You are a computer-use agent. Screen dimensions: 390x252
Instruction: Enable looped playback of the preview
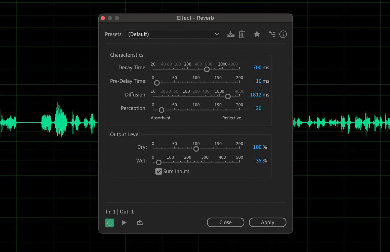pos(140,223)
